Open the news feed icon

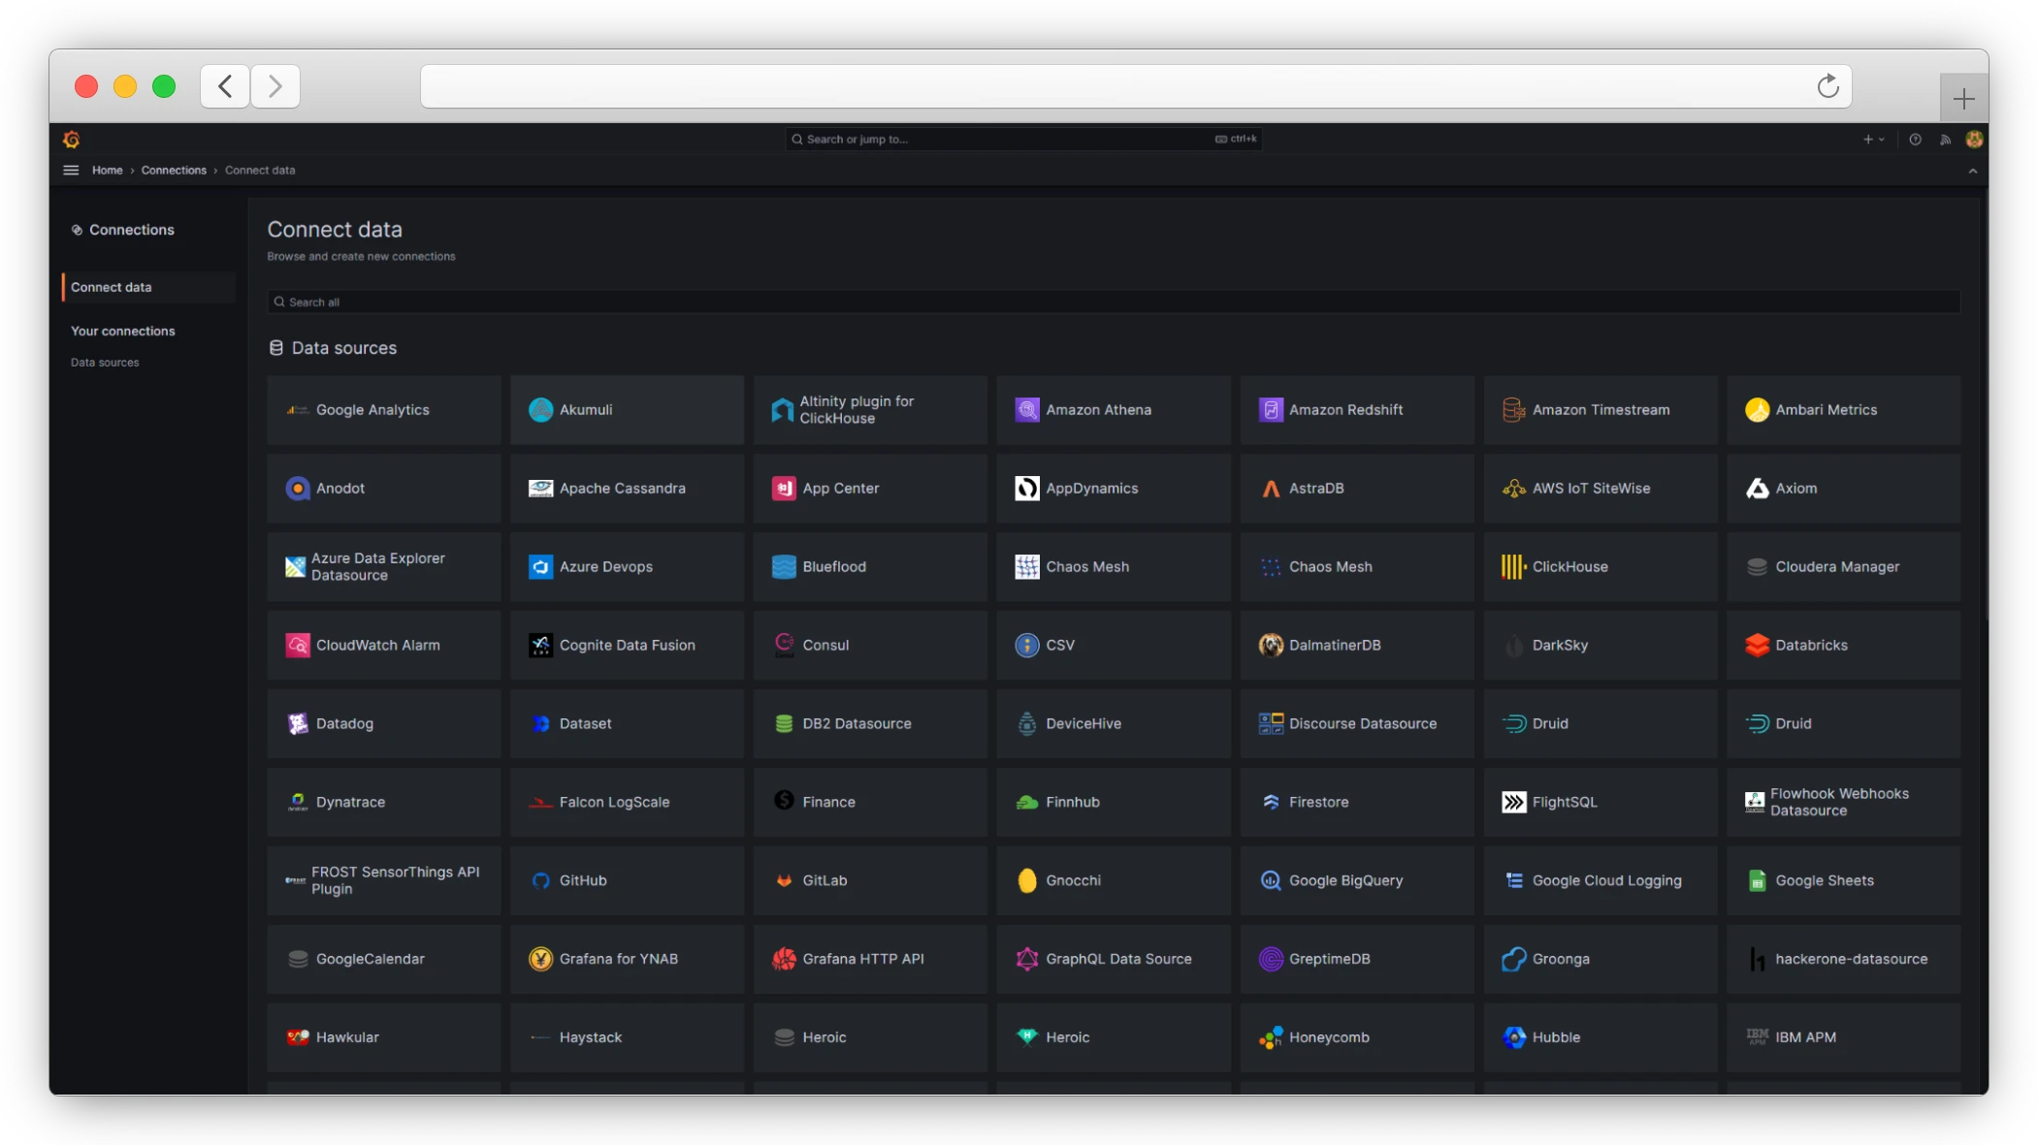[x=1945, y=139]
